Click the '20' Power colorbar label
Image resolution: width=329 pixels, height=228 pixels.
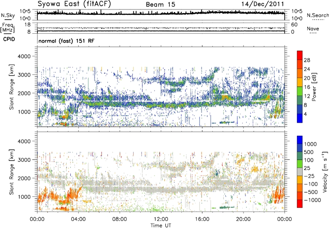(x=307, y=78)
